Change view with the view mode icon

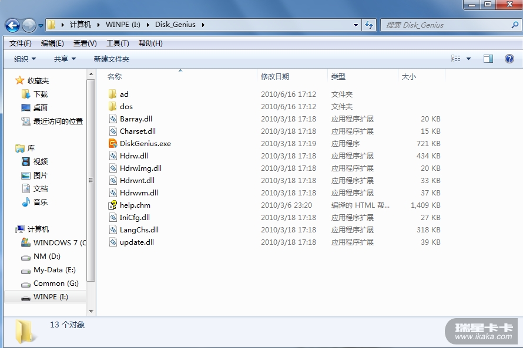(455, 59)
